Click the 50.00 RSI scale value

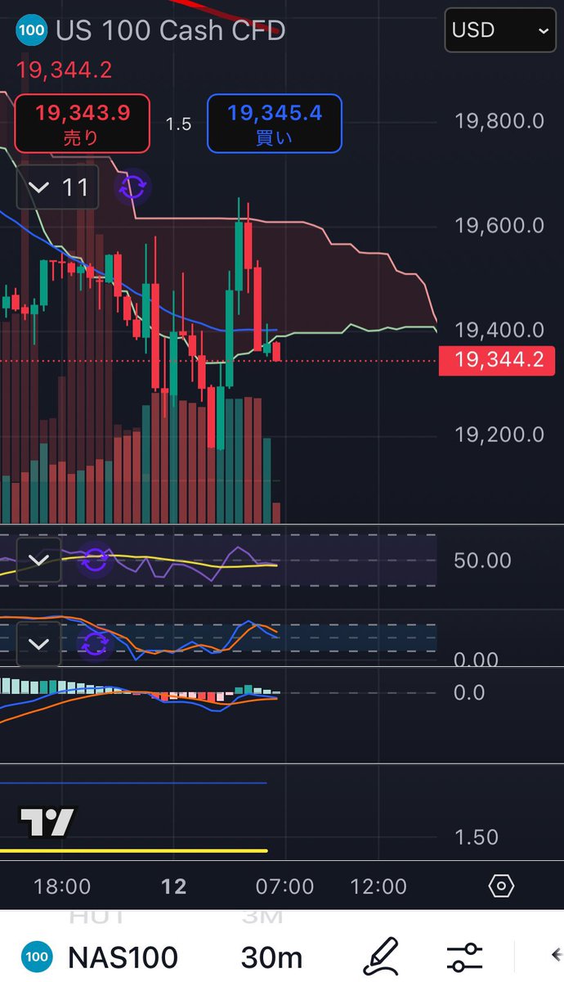[482, 561]
